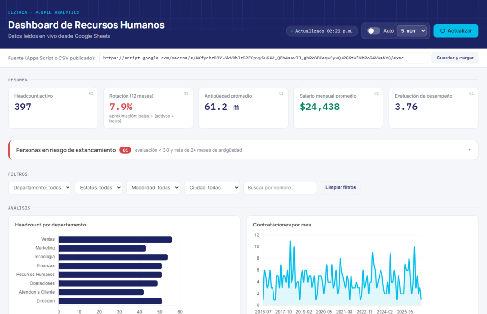Open the Departamento: todos filter
Screen dimensions: 487x314
click(39, 187)
